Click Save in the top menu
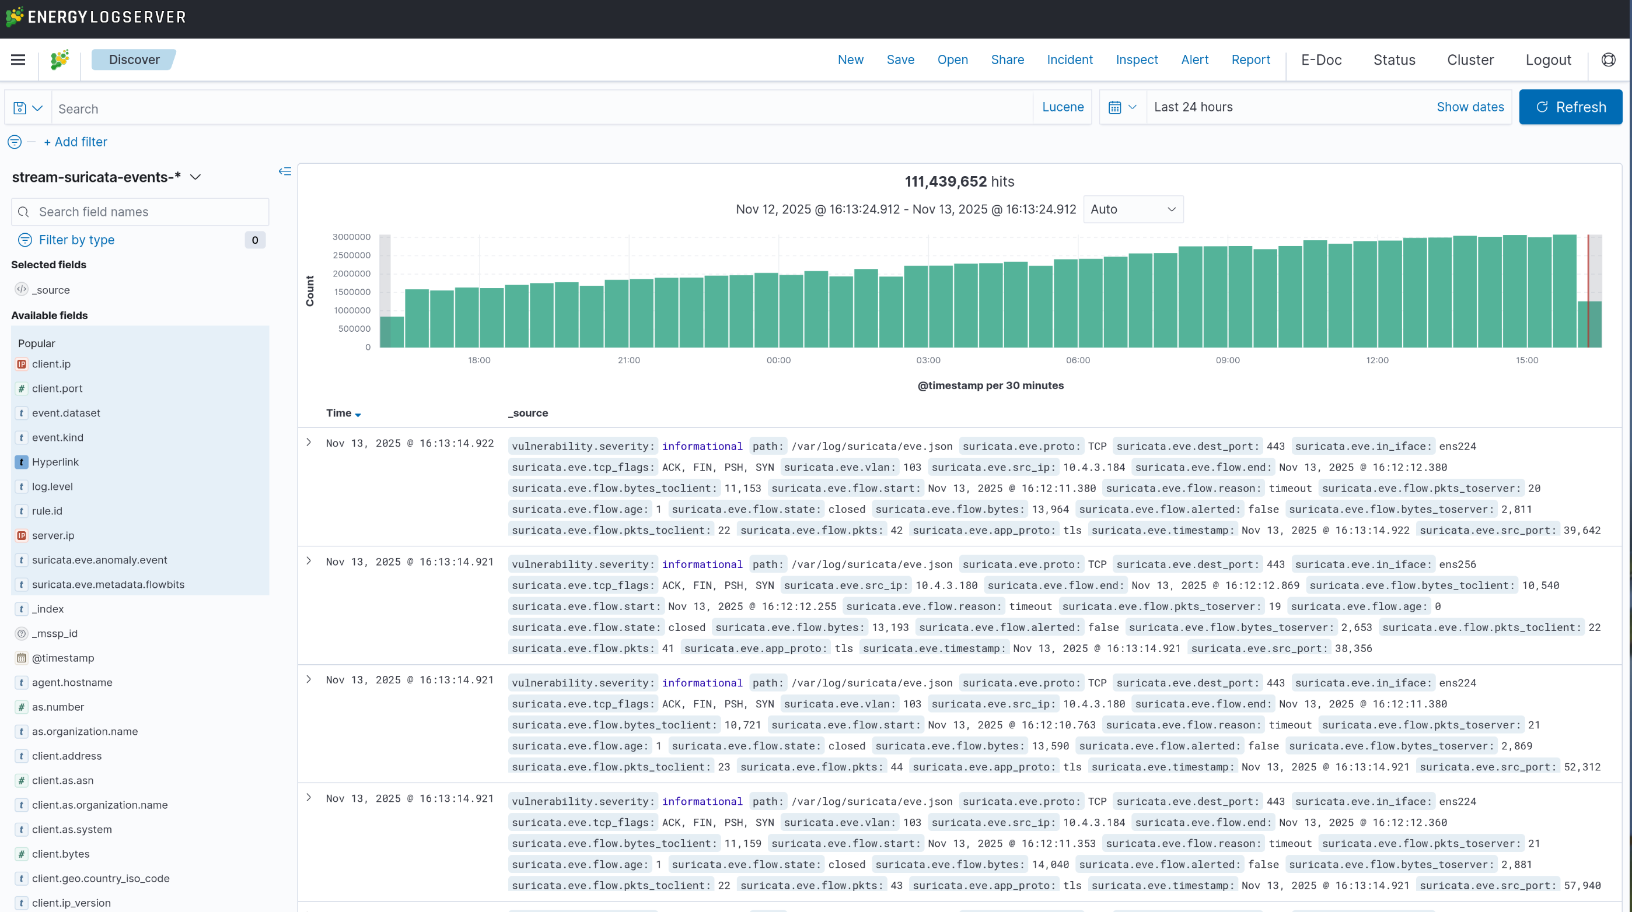The width and height of the screenshot is (1632, 912). (900, 59)
